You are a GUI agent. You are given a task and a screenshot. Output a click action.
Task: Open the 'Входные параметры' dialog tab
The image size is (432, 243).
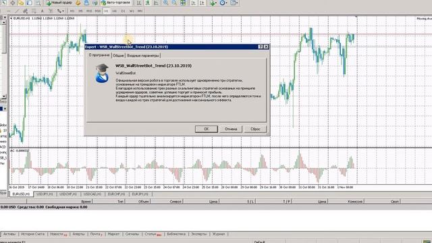[x=143, y=55]
